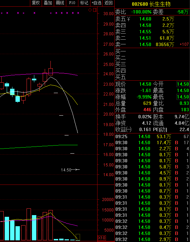The width and height of the screenshot is (190, 242).
Task: Click the 外盘 446 value
Action: pyautogui.click(x=147, y=110)
